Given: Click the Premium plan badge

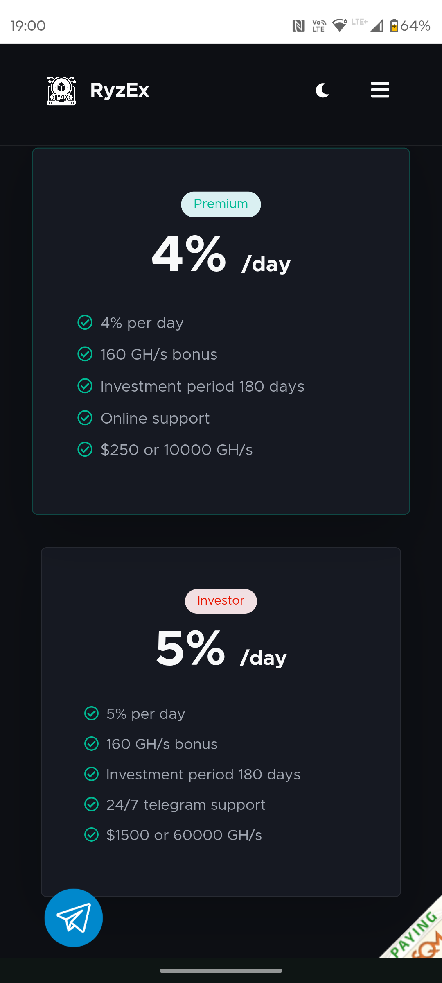Looking at the screenshot, I should click(221, 204).
